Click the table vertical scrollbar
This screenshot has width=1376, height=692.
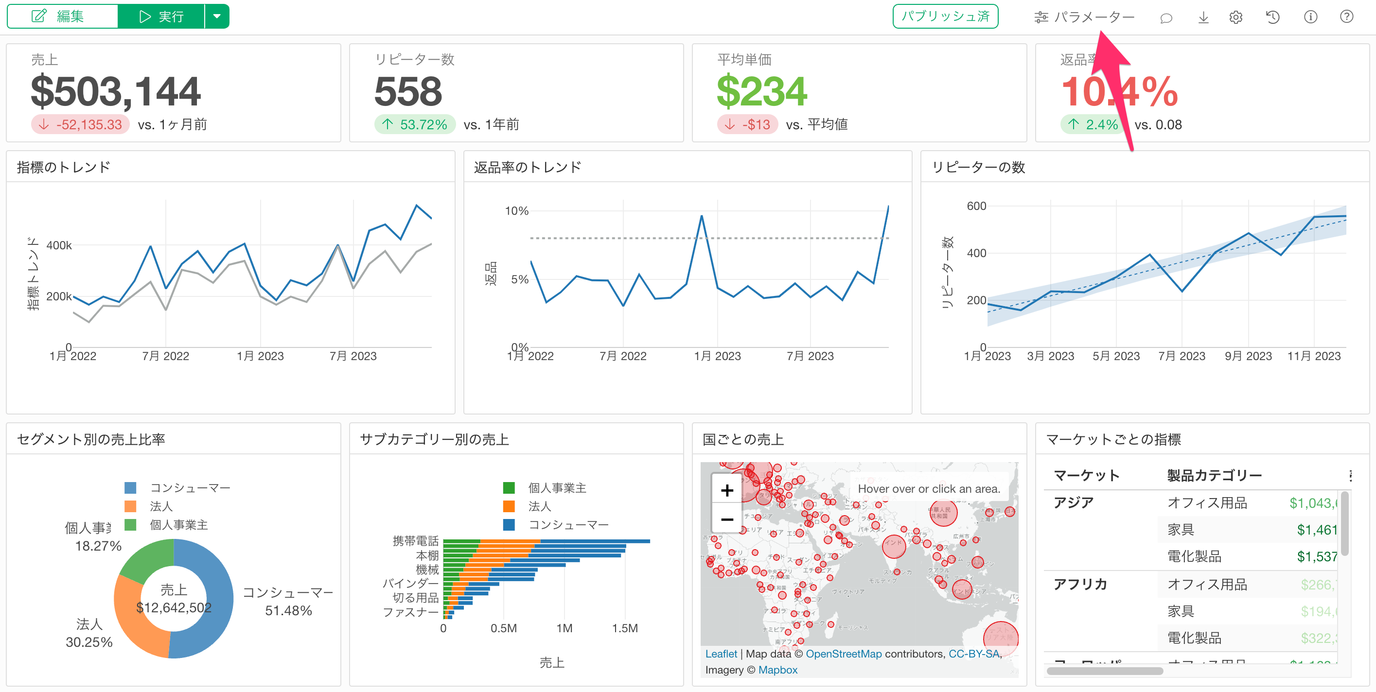(x=1344, y=524)
